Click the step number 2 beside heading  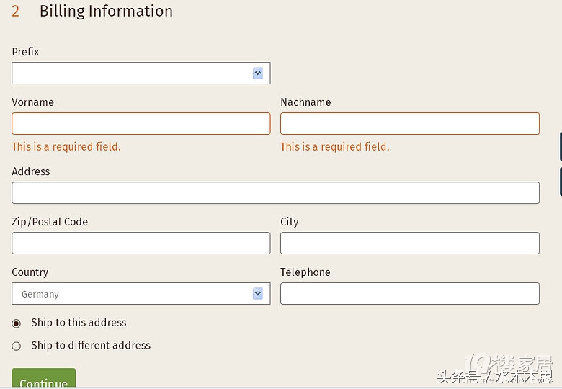point(16,12)
